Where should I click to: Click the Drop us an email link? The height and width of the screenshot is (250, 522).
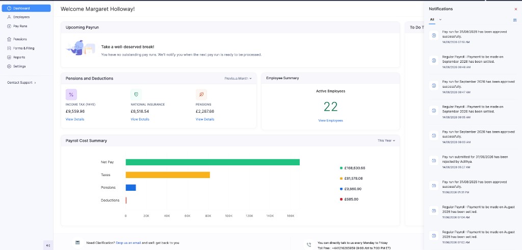pyautogui.click(x=128, y=243)
